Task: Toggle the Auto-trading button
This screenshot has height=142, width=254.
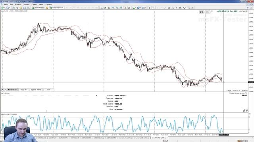Action: [56, 8]
